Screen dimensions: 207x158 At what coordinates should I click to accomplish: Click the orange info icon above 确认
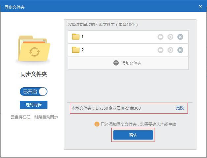[x=97, y=124]
